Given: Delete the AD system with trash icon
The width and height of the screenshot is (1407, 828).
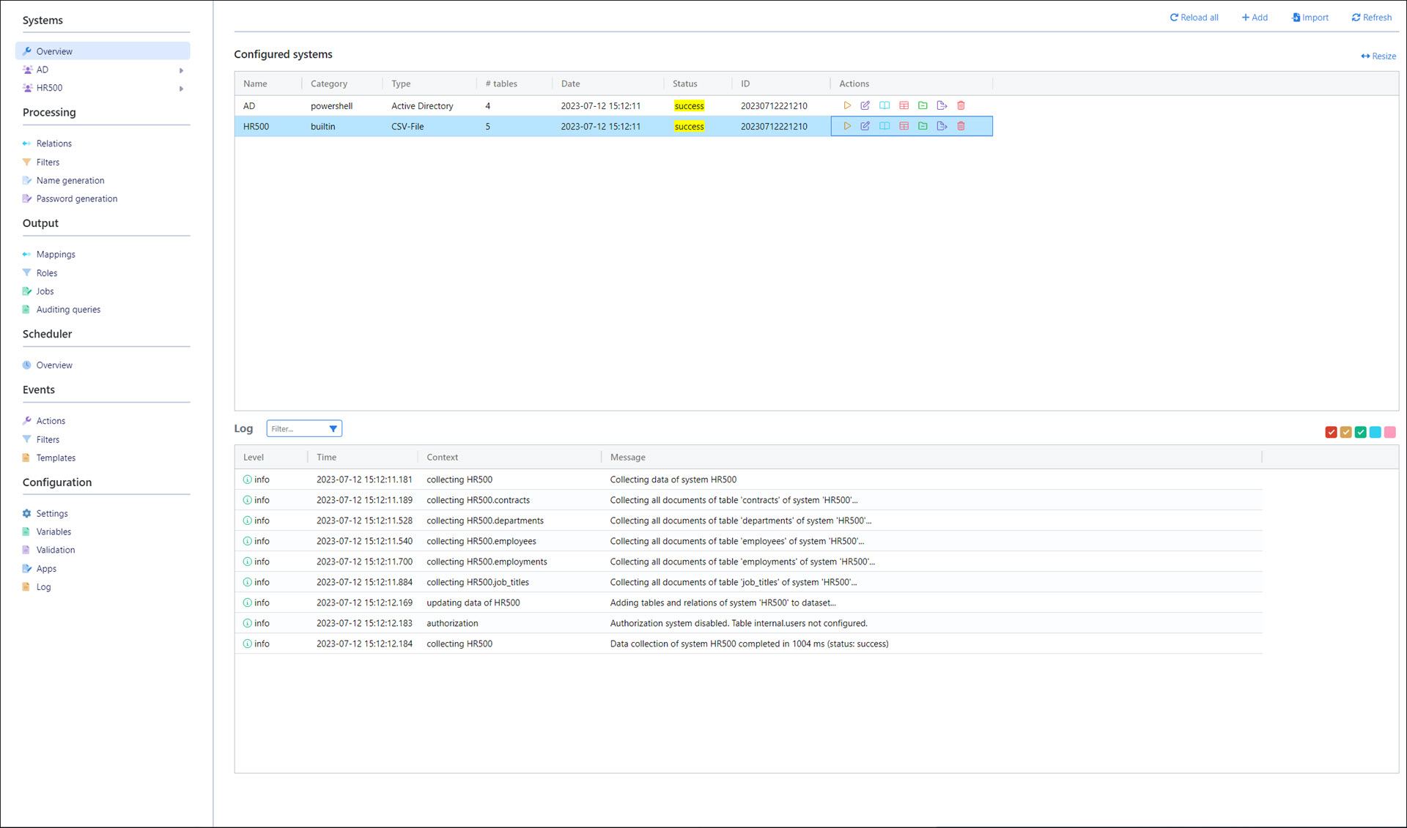Looking at the screenshot, I should coord(961,105).
